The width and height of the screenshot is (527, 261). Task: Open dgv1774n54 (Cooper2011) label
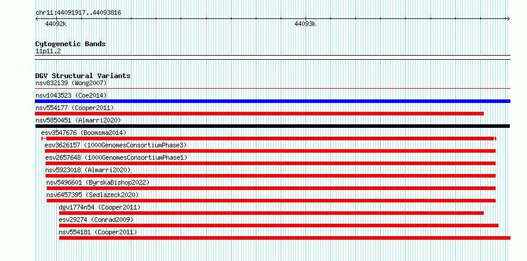pos(99,207)
